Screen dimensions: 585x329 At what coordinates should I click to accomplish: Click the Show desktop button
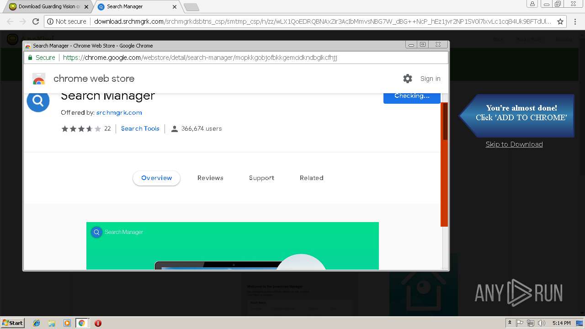[x=580, y=323]
